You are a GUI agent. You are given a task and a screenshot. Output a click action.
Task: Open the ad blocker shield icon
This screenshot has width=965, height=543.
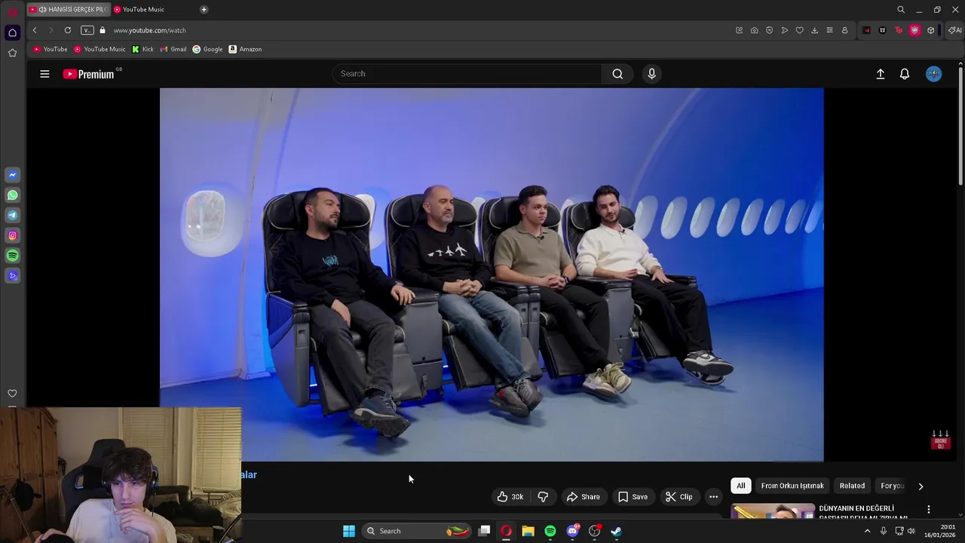pos(769,30)
